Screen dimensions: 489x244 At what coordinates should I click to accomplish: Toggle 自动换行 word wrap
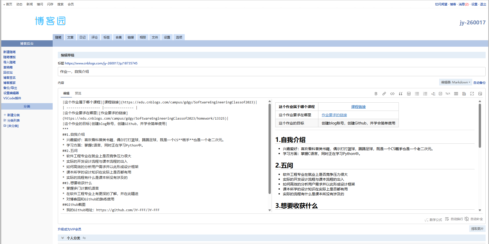click(454, 219)
